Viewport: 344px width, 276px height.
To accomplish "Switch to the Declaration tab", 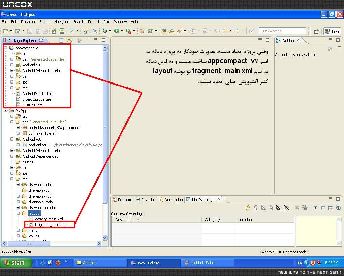I will (171, 199).
